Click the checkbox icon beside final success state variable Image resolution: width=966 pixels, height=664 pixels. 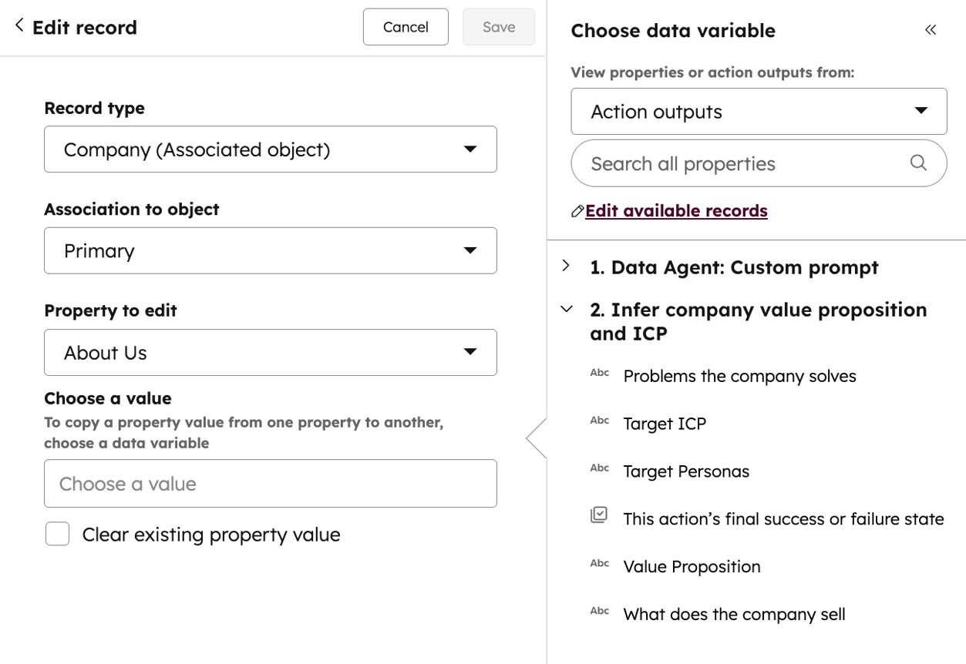[600, 515]
